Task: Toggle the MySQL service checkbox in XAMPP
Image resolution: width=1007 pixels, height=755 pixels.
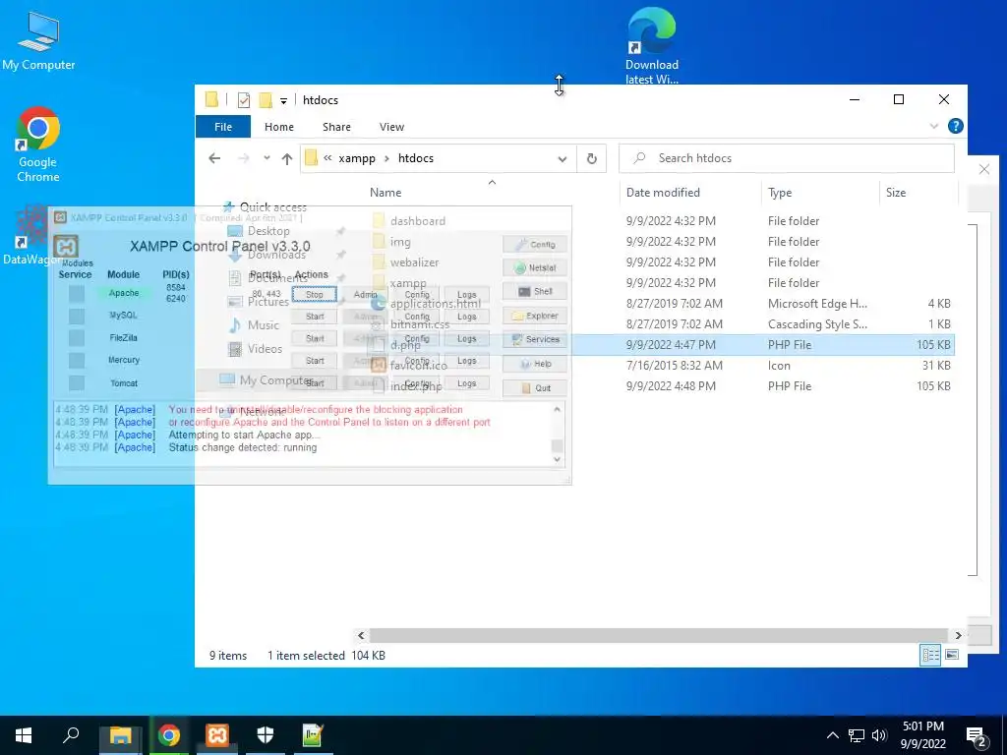Action: tap(77, 316)
